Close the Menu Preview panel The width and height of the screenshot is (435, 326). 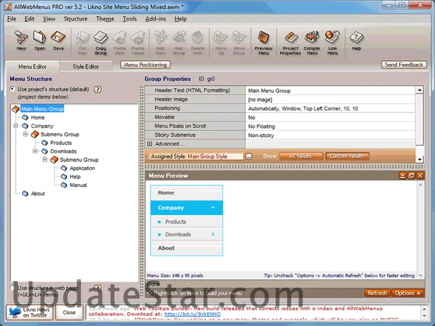click(x=420, y=176)
